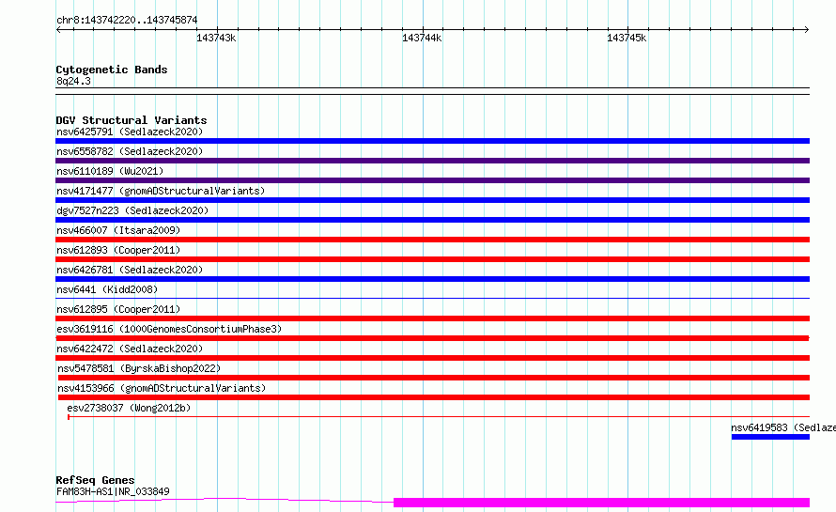This screenshot has width=836, height=512.
Task: Click the nsv6422472 (Sedlazeck2020) label
Action: 130,349
